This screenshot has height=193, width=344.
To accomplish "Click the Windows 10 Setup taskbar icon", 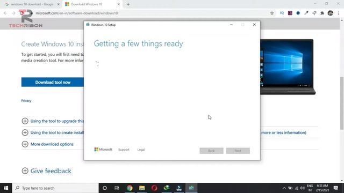I will click(x=191, y=188).
